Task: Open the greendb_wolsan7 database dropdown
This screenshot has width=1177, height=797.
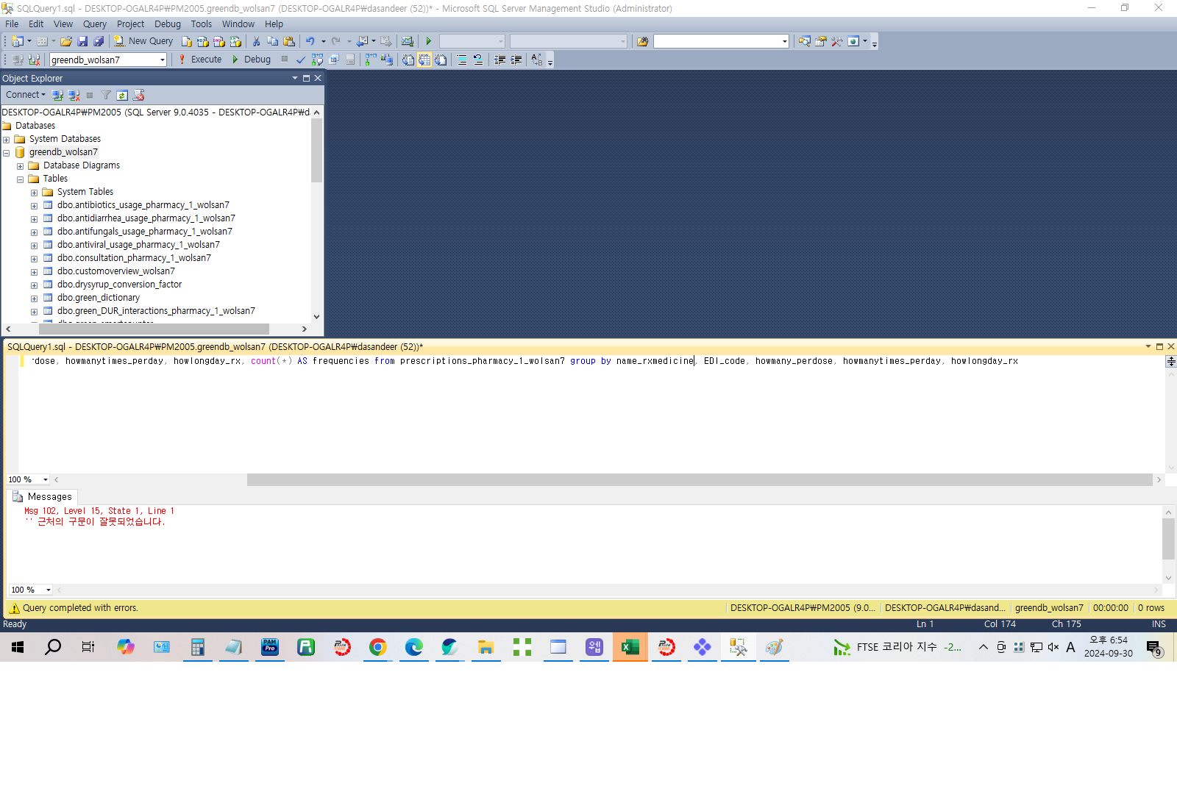Action: point(163,60)
